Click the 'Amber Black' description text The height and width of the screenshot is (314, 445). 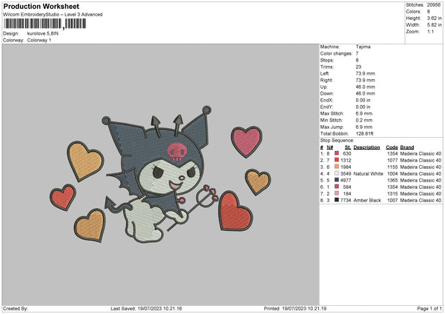click(367, 201)
